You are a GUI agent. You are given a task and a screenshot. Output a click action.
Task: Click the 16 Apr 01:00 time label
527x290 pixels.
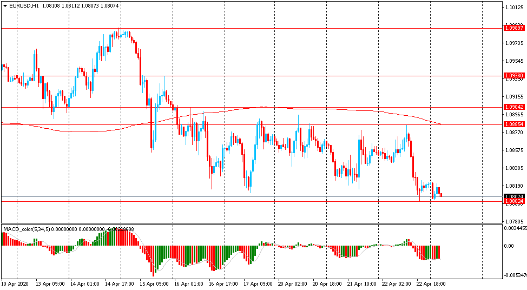pos(189,284)
